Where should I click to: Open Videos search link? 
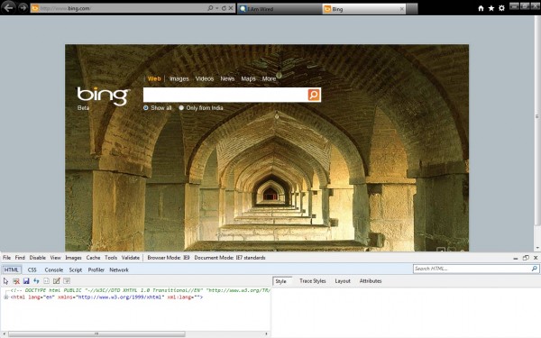[x=205, y=78]
